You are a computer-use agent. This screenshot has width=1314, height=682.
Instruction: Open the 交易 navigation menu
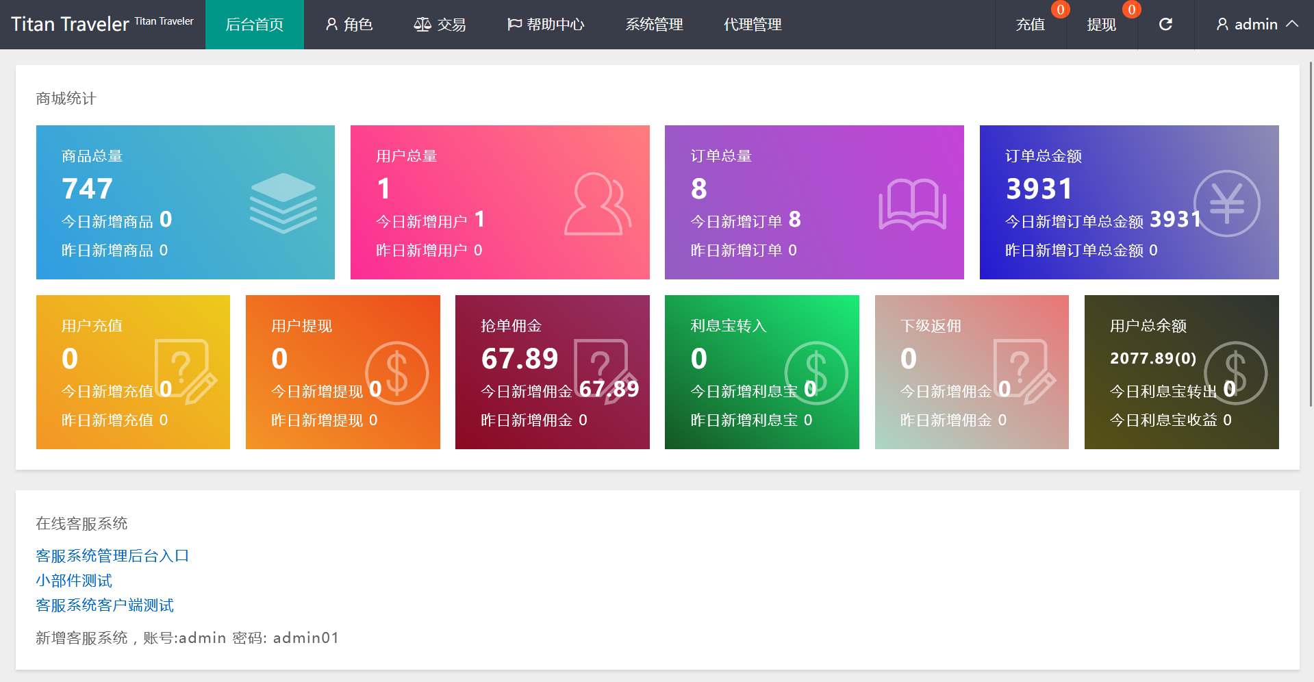[440, 25]
